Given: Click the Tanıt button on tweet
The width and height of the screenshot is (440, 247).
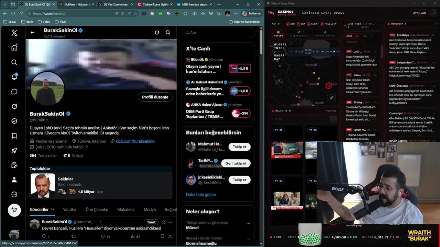Looking at the screenshot, I should (x=151, y=222).
